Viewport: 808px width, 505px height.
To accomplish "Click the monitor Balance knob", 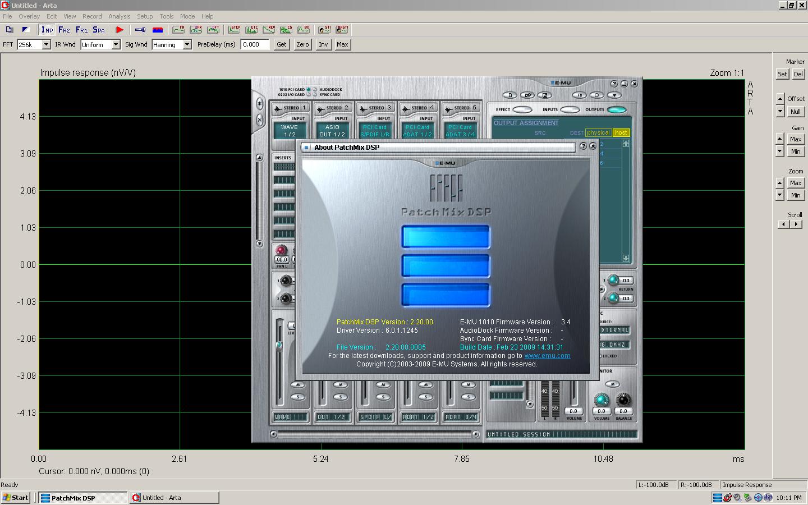I will tap(623, 400).
